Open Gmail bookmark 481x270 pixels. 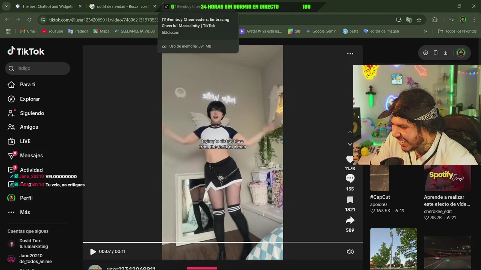pos(28,31)
